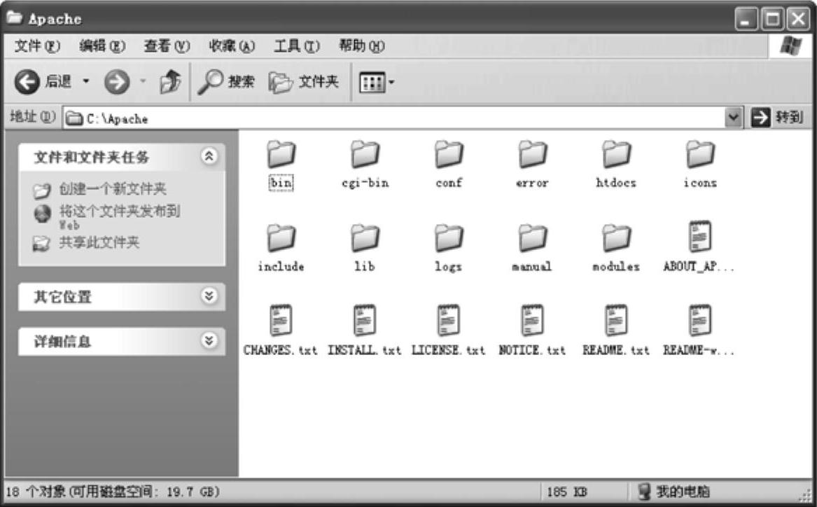This screenshot has height=507, width=817.
Task: Open the 文件(F) menu
Action: [37, 46]
